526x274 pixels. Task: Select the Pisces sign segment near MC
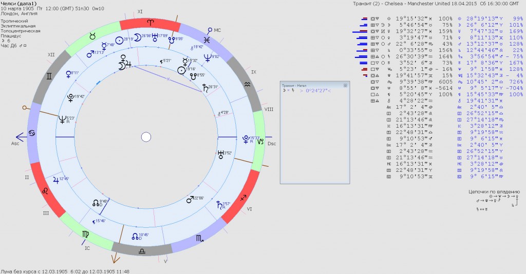[208, 40]
